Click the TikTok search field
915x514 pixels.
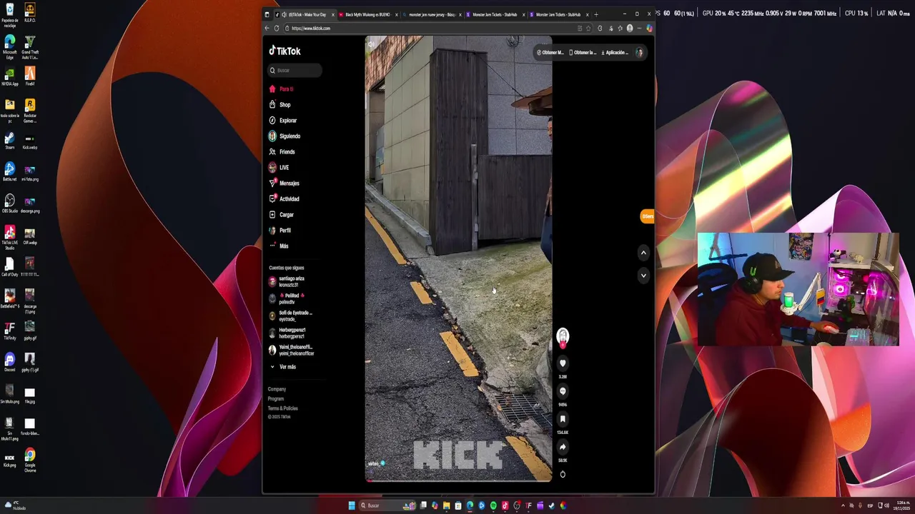point(295,70)
